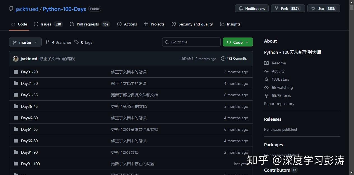Click the folder icon for Day81-90
Viewport: 354px width, 175px height.
coord(16,152)
